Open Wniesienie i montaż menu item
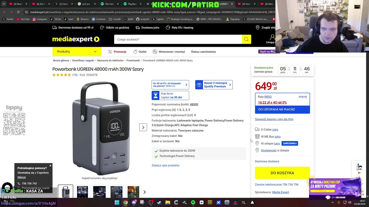369x207 pixels. point(169,52)
